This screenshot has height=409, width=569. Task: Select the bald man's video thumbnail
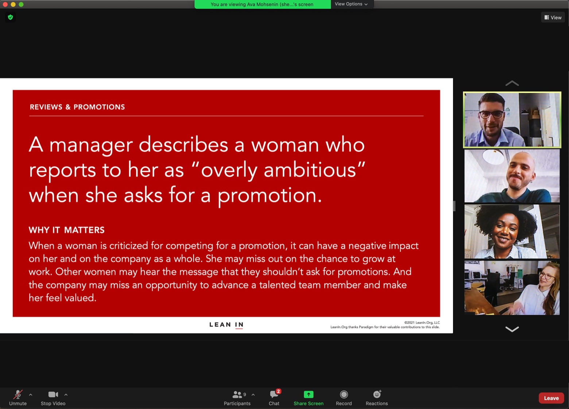click(x=512, y=176)
